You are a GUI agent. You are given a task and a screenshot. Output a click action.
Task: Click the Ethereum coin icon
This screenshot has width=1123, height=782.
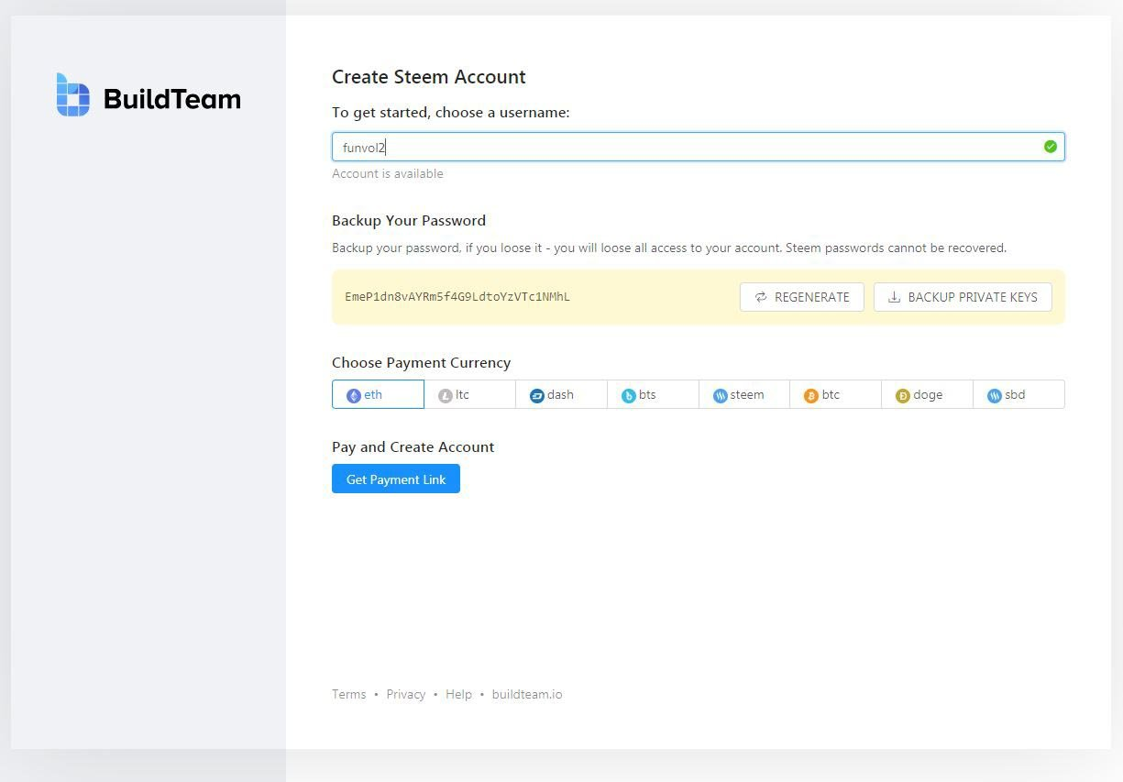pos(354,395)
